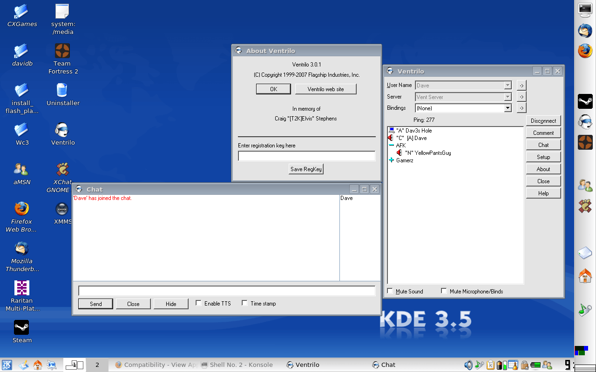Switch to virtual desktop 1 pager
The height and width of the screenshot is (372, 596).
pos(74,365)
